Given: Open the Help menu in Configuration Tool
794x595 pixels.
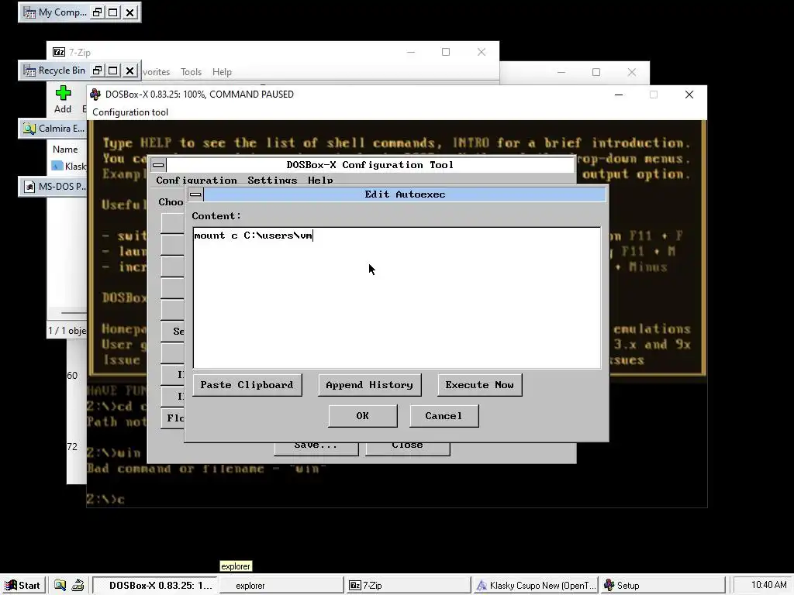Looking at the screenshot, I should 320,180.
